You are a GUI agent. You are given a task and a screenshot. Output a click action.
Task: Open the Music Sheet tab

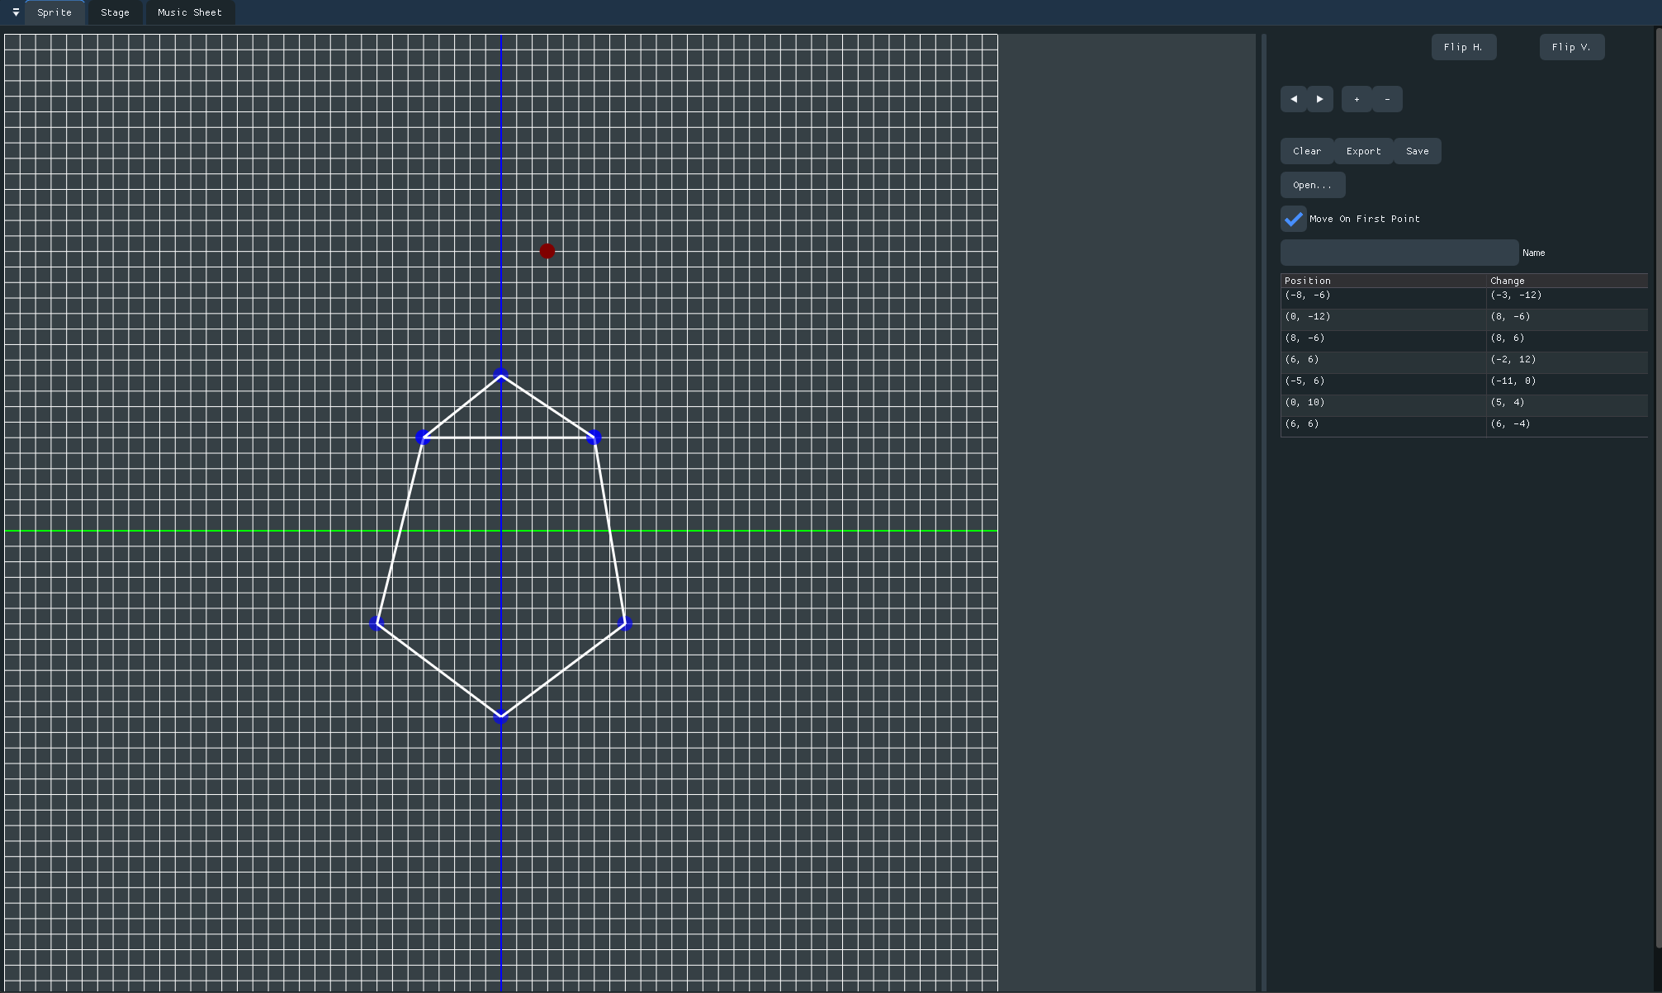point(190,12)
